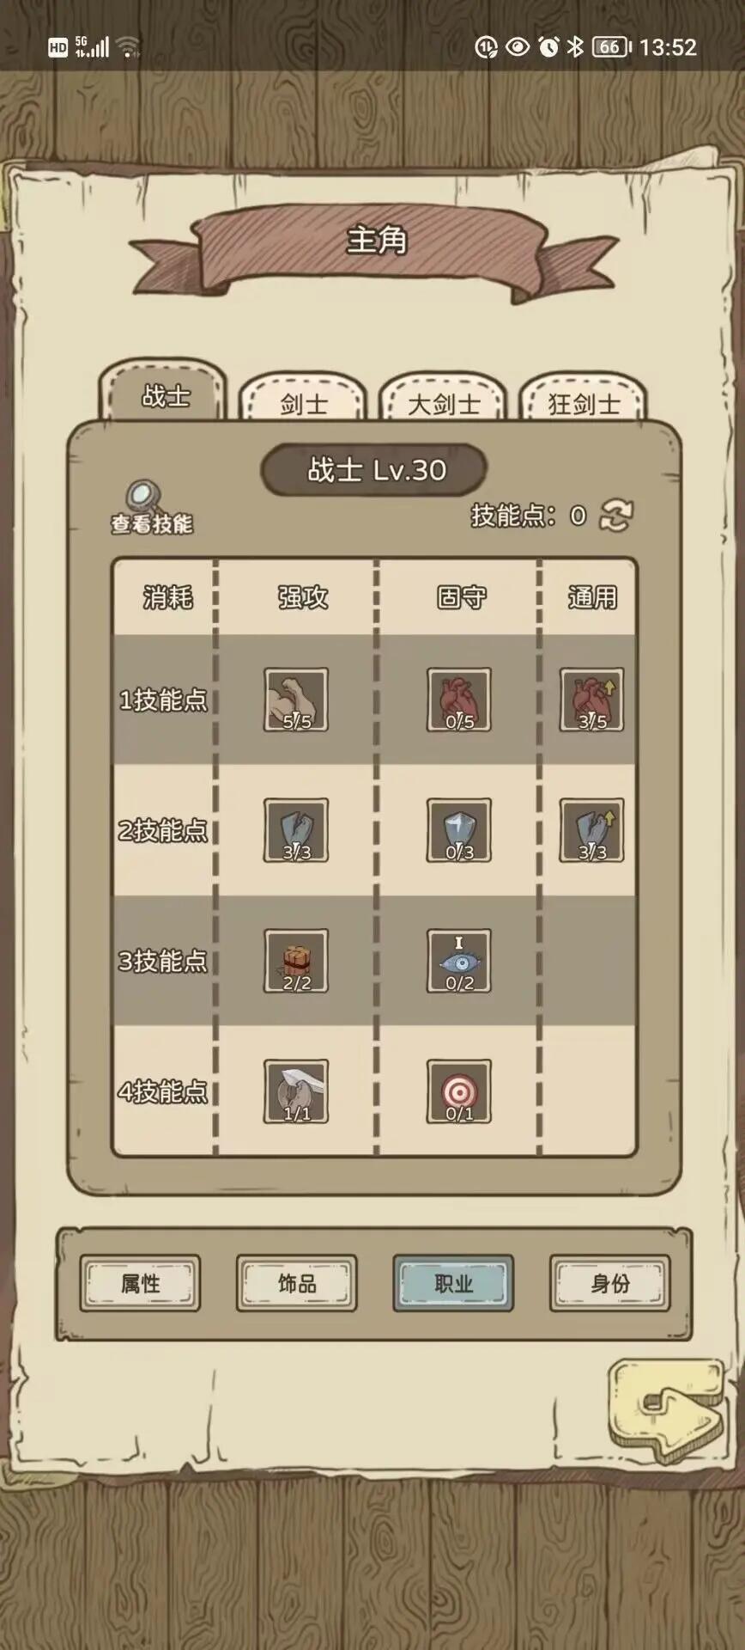The image size is (745, 1650).
Task: Tap the target bullseye skill 0/1
Action: click(x=459, y=1091)
